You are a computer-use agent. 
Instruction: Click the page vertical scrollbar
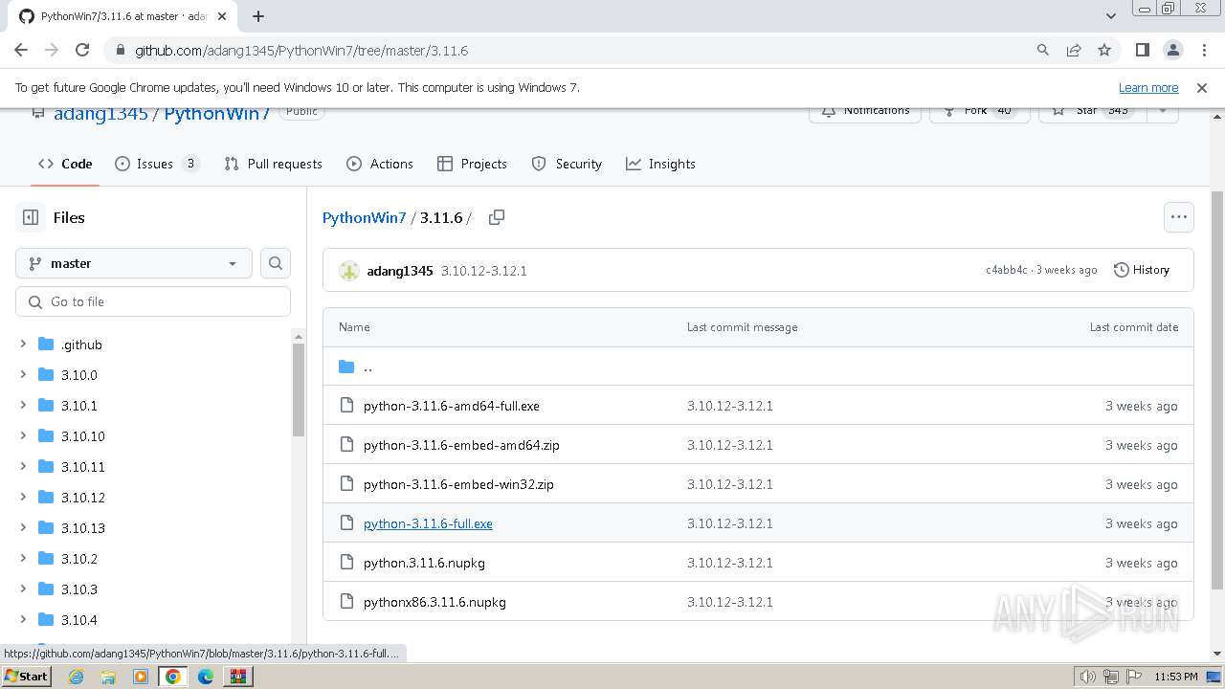click(1217, 389)
